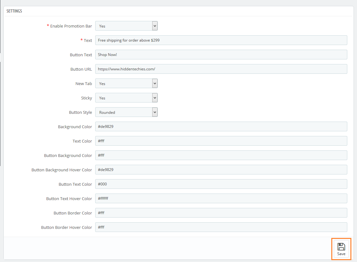
Task: Select the Button Border Hover Color field
Action: 221,227
